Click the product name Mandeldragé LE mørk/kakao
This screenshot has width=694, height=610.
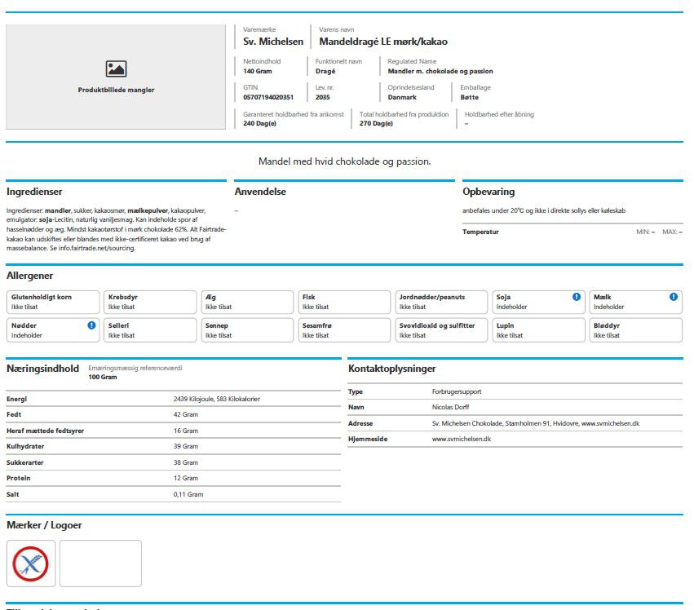[x=383, y=42]
